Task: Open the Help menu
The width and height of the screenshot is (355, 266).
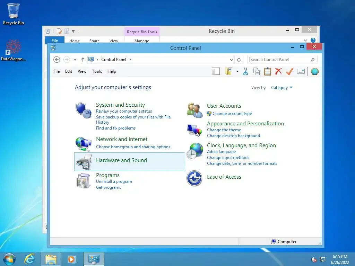Action: 112,71
